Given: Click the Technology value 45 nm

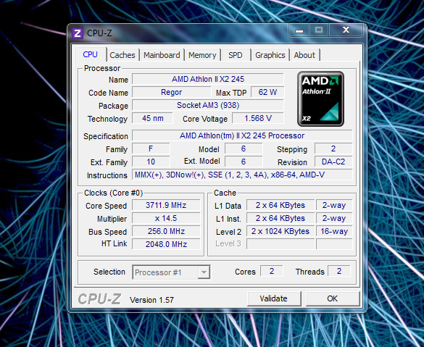Looking at the screenshot, I should [x=152, y=118].
